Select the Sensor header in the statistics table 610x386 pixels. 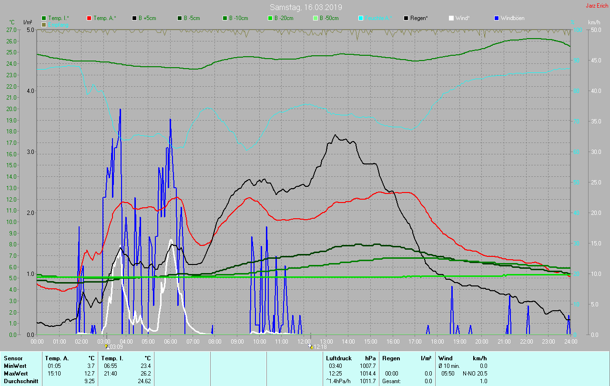(13, 358)
